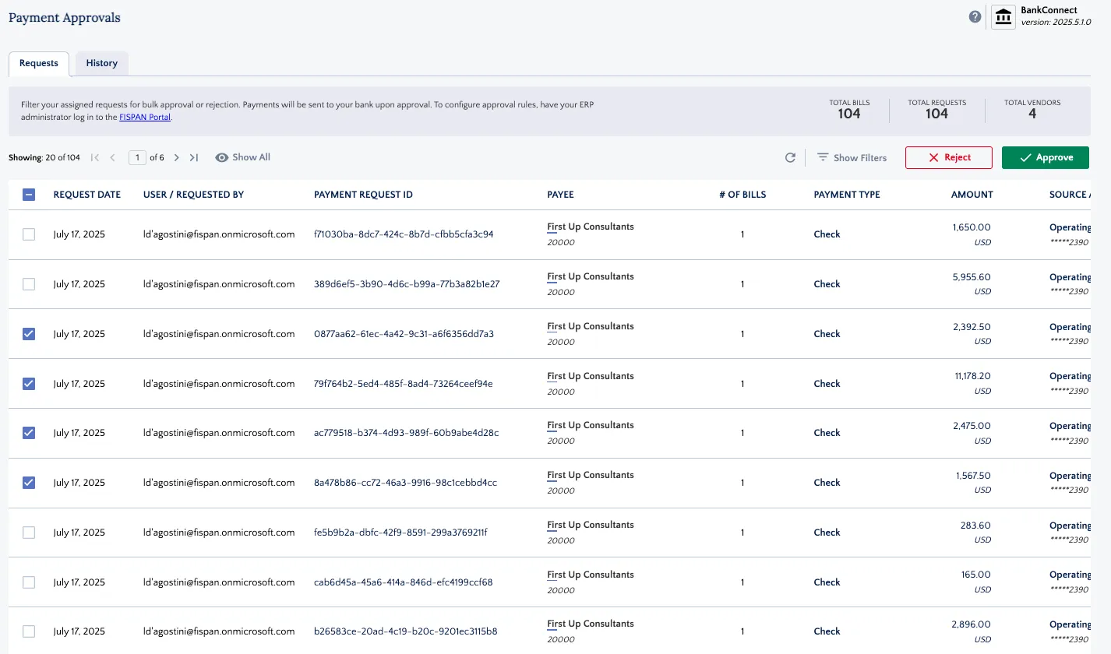Go to previous page arrow
Screen dimensions: 1111x654
tap(112, 157)
